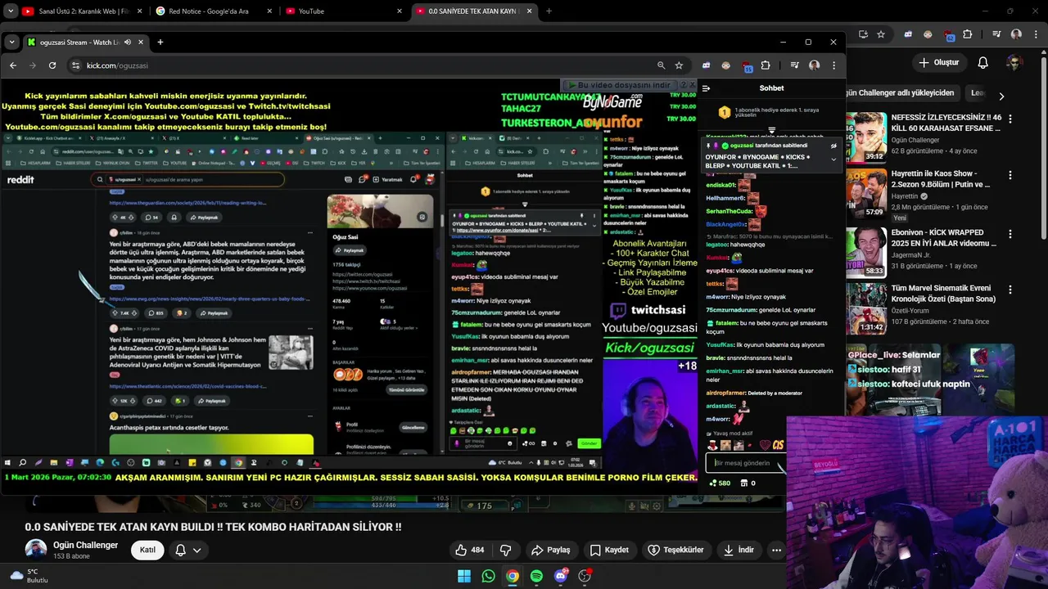
Task: Expand pinned OYUNFOR BYNOGAME message
Action: pyautogui.click(x=833, y=159)
